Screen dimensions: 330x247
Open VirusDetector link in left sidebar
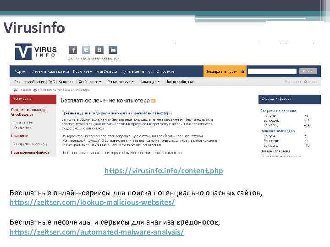point(22,114)
